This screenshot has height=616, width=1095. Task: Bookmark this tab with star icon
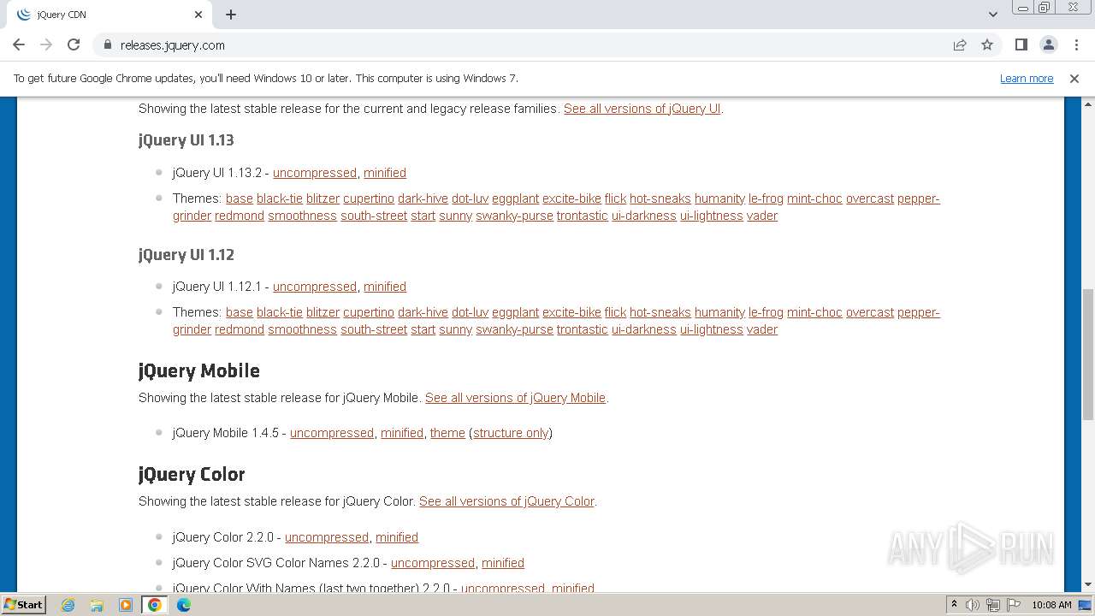point(987,44)
